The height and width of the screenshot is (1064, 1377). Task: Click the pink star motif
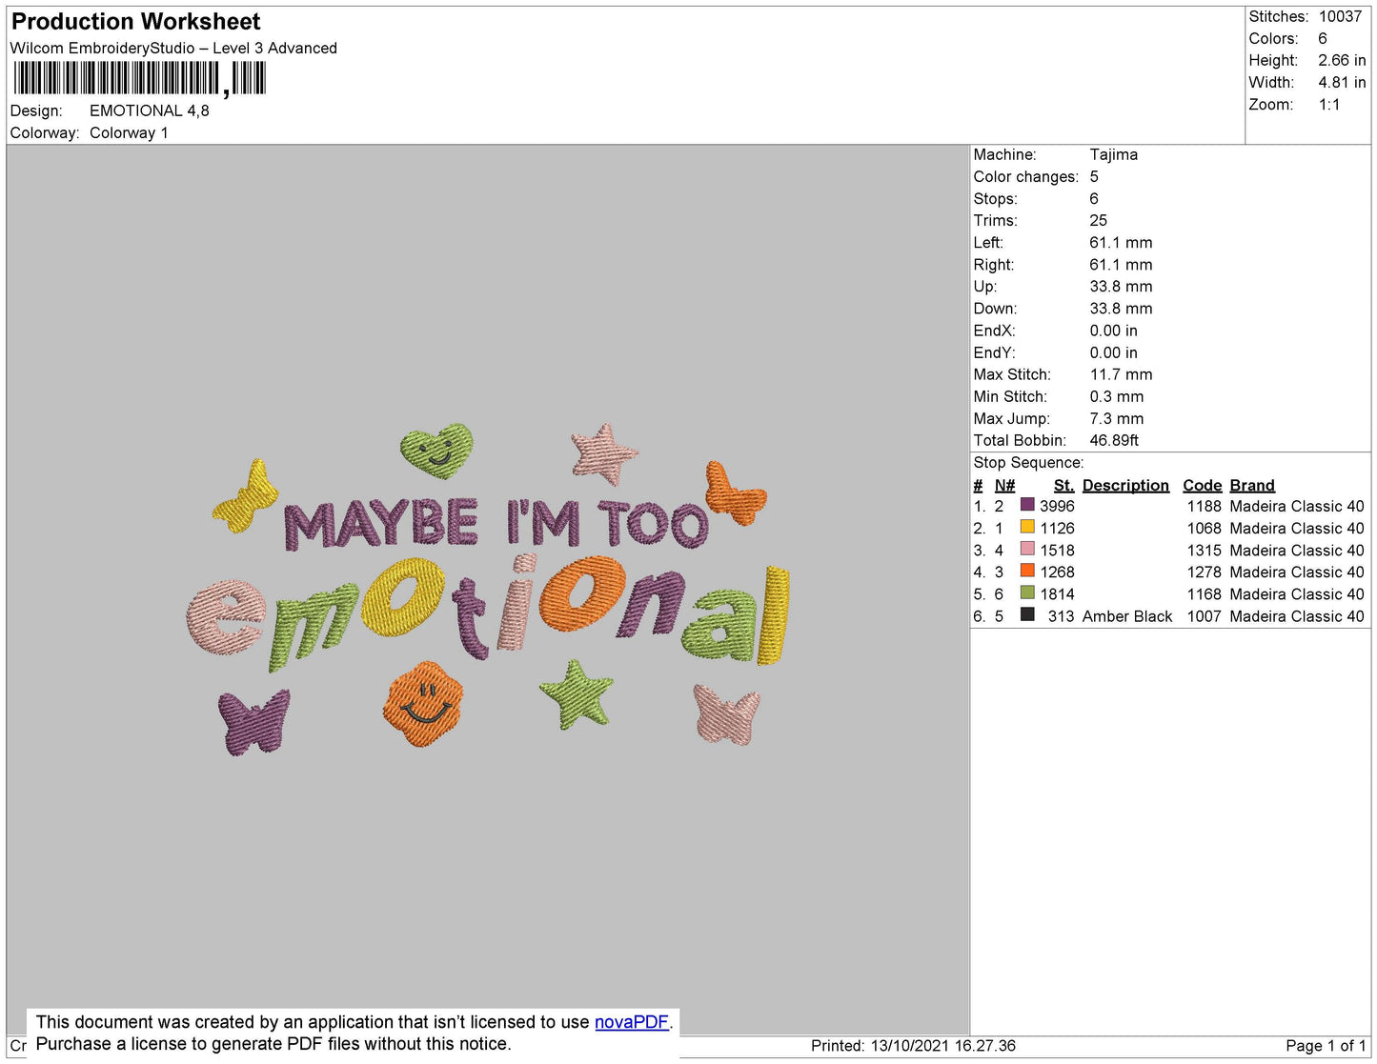click(x=604, y=453)
